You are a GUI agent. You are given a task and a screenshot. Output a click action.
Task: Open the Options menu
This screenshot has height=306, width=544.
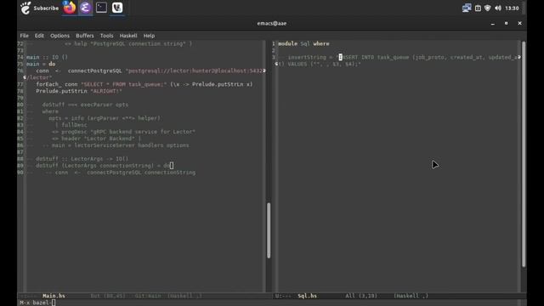pos(59,36)
